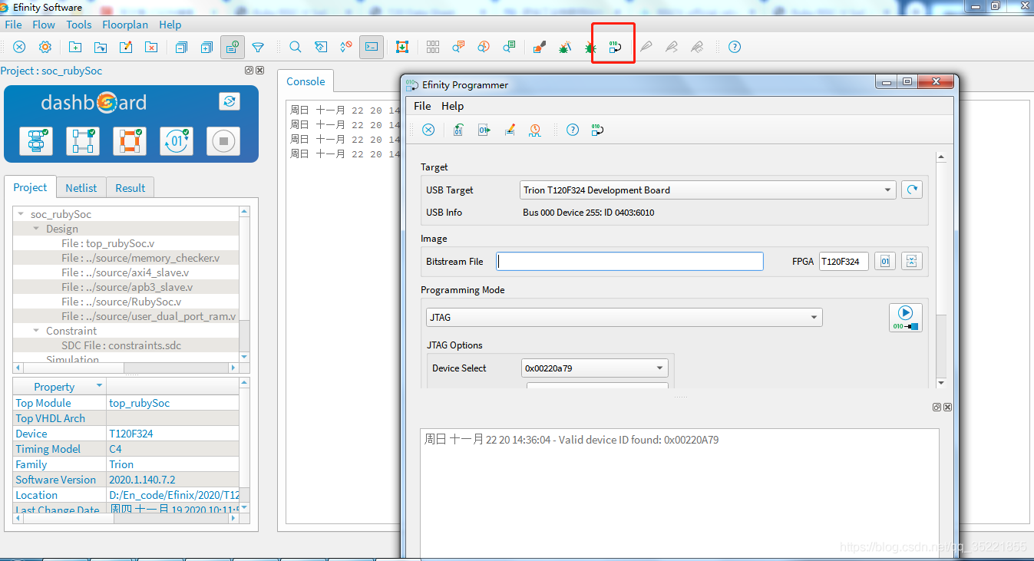Open the File menu in main window
Viewport: 1034px width, 561px height.
tap(14, 25)
